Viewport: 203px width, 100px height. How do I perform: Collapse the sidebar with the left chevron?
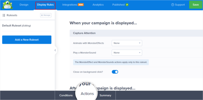pyautogui.click(x=55, y=50)
